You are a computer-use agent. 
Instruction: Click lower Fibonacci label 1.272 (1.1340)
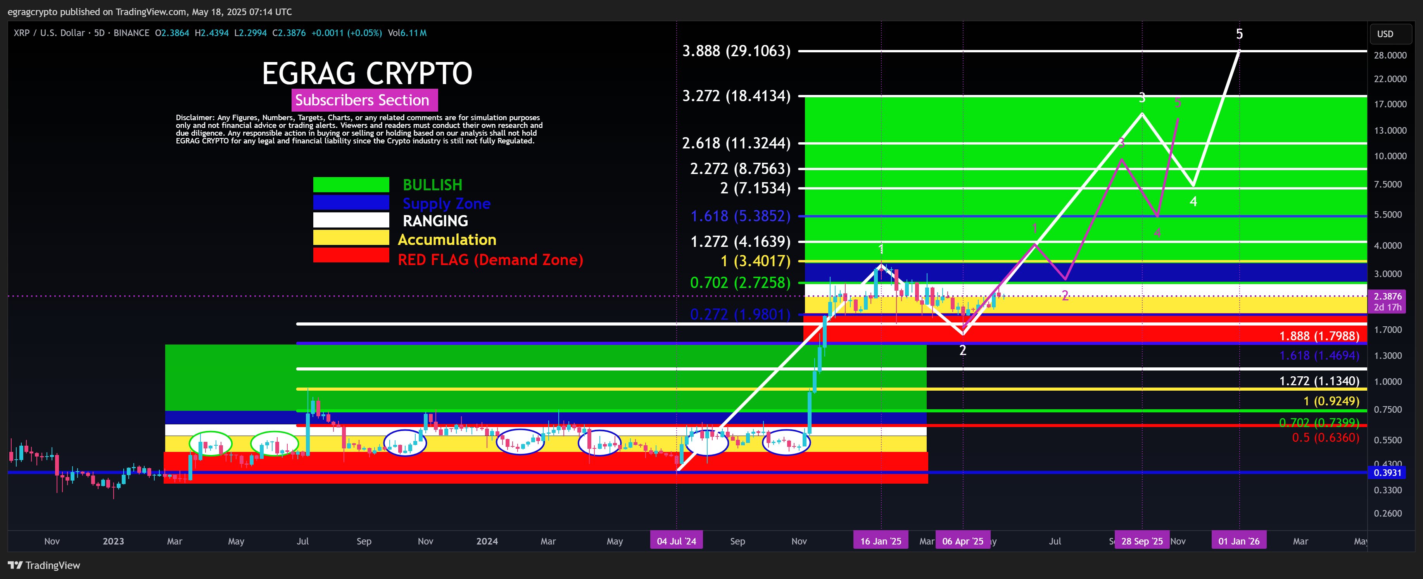[x=1319, y=381]
